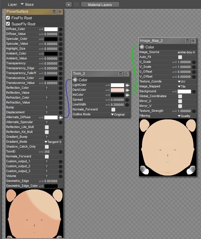The height and width of the screenshot is (239, 201).
Task: Click the Spread value field
Action: click(117, 100)
